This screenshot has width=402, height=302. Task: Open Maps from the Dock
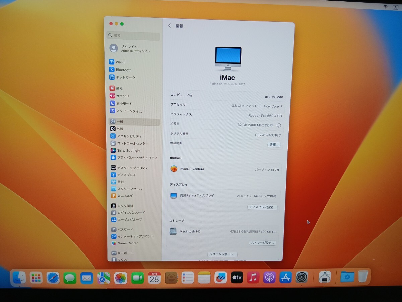coord(104,278)
